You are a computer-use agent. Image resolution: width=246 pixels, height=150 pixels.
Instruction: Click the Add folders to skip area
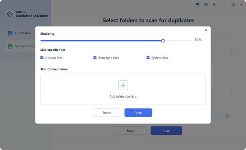point(123,96)
